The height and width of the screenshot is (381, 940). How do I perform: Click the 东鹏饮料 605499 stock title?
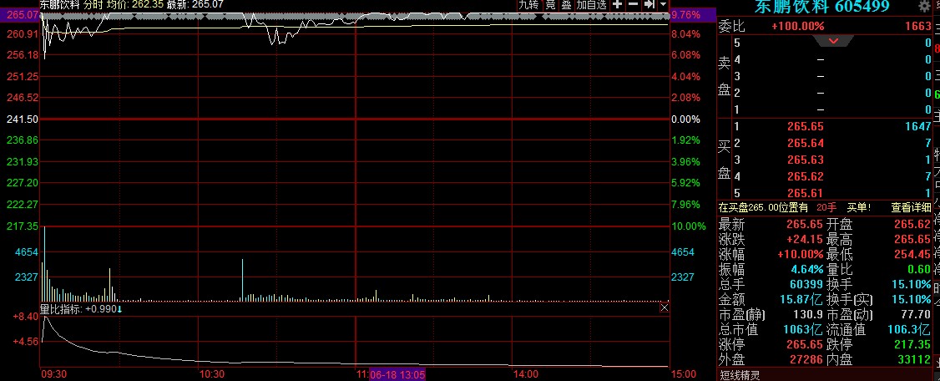tap(821, 7)
